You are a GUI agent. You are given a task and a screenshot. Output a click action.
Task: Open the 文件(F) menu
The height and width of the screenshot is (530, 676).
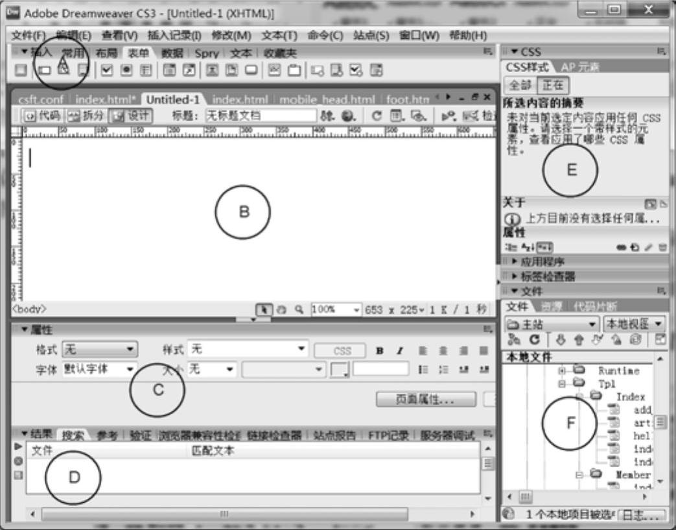coord(28,36)
